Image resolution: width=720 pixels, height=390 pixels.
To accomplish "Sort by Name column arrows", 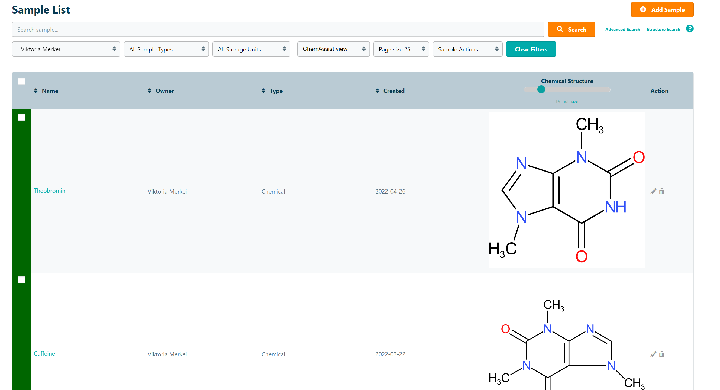I will tap(36, 91).
